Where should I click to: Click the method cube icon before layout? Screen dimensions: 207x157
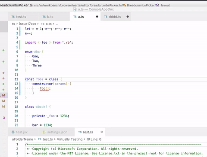[157, 5]
